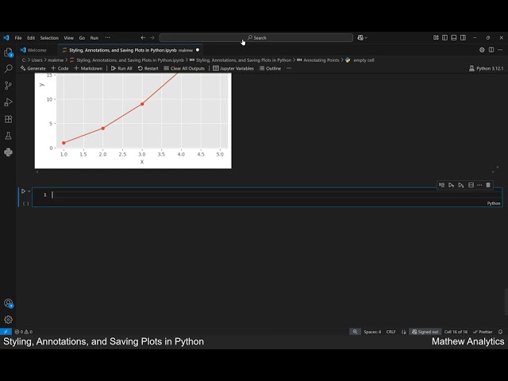Execute cell and above using cell toolbar
508x381 pixels.
coord(452,185)
